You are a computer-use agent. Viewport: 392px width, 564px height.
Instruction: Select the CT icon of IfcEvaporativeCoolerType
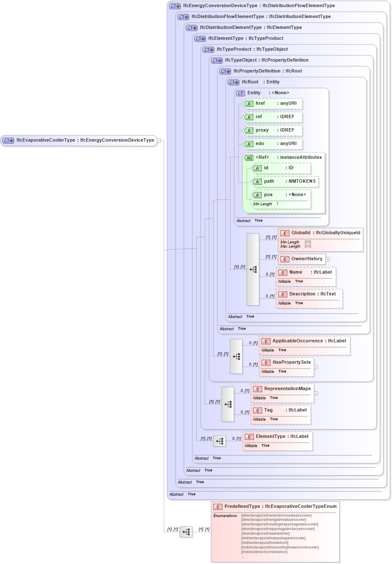(8, 140)
